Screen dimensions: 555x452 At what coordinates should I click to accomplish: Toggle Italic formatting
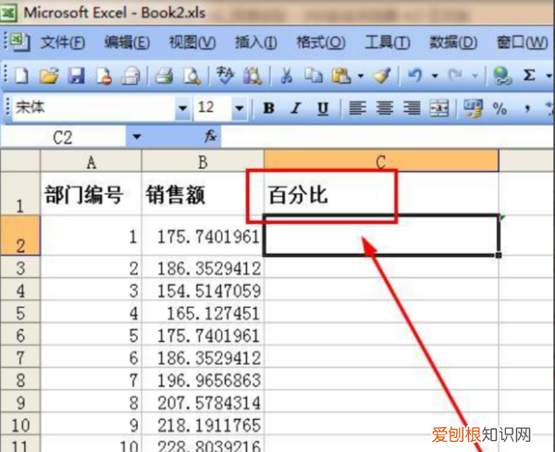(296, 108)
